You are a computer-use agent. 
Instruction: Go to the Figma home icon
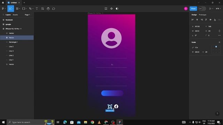(x=3, y=3)
